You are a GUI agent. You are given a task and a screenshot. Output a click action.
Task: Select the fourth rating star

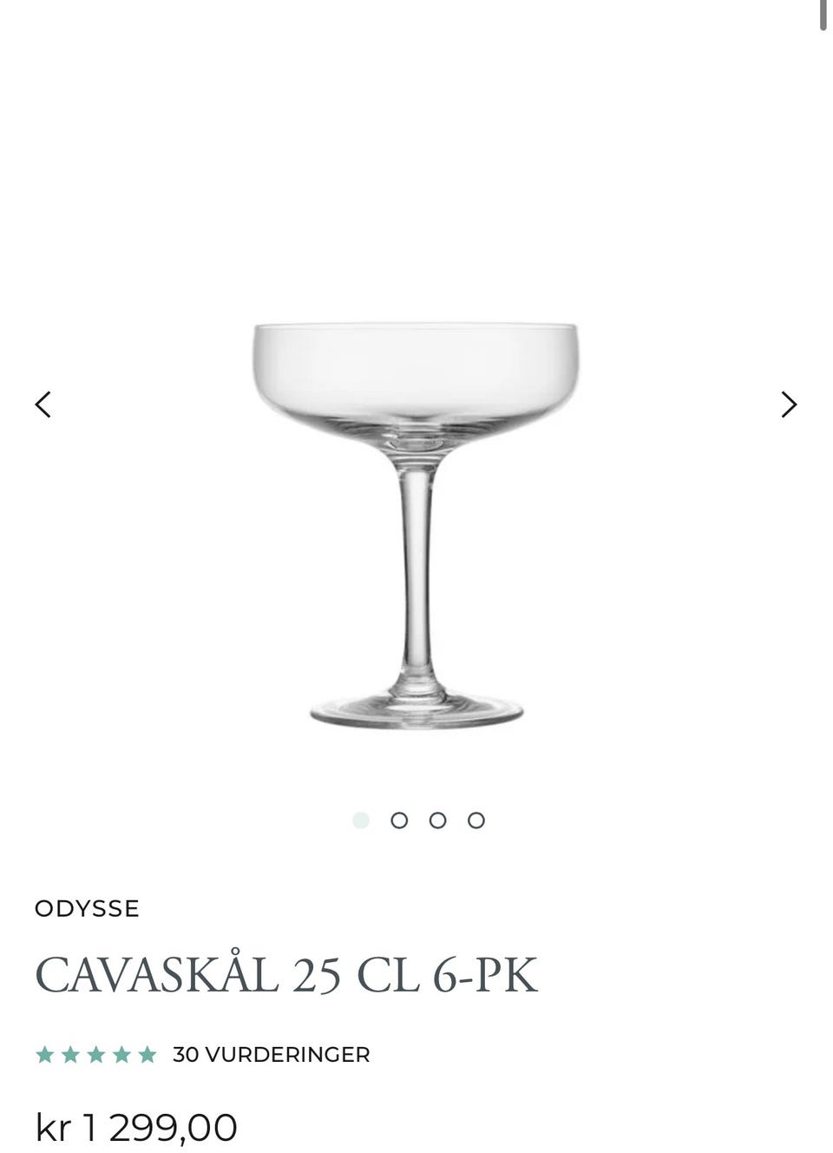click(121, 1055)
